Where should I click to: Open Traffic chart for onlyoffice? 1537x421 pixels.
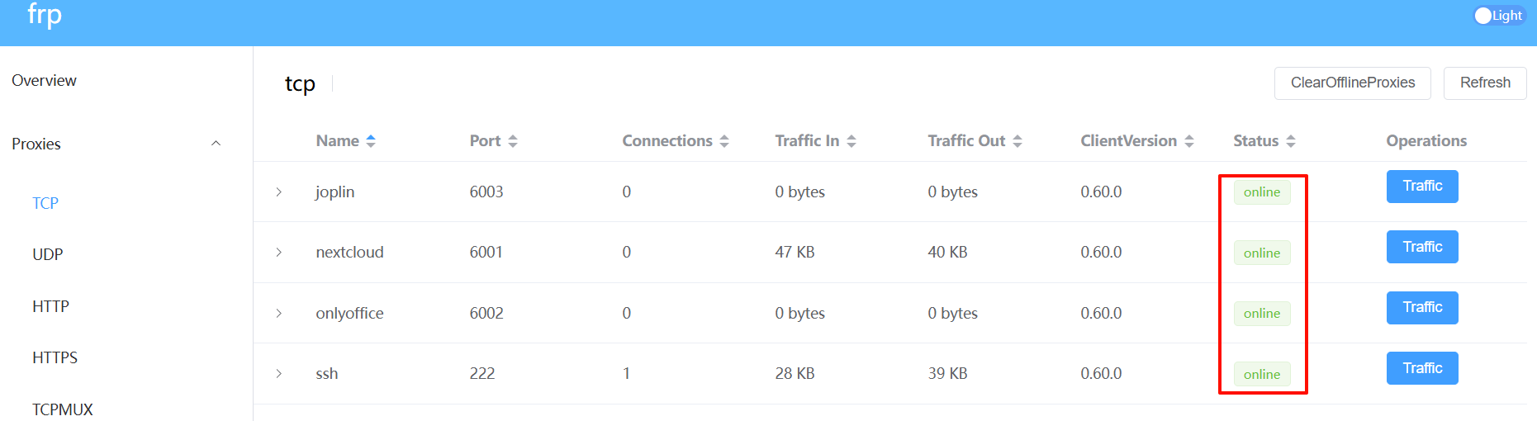(1422, 308)
